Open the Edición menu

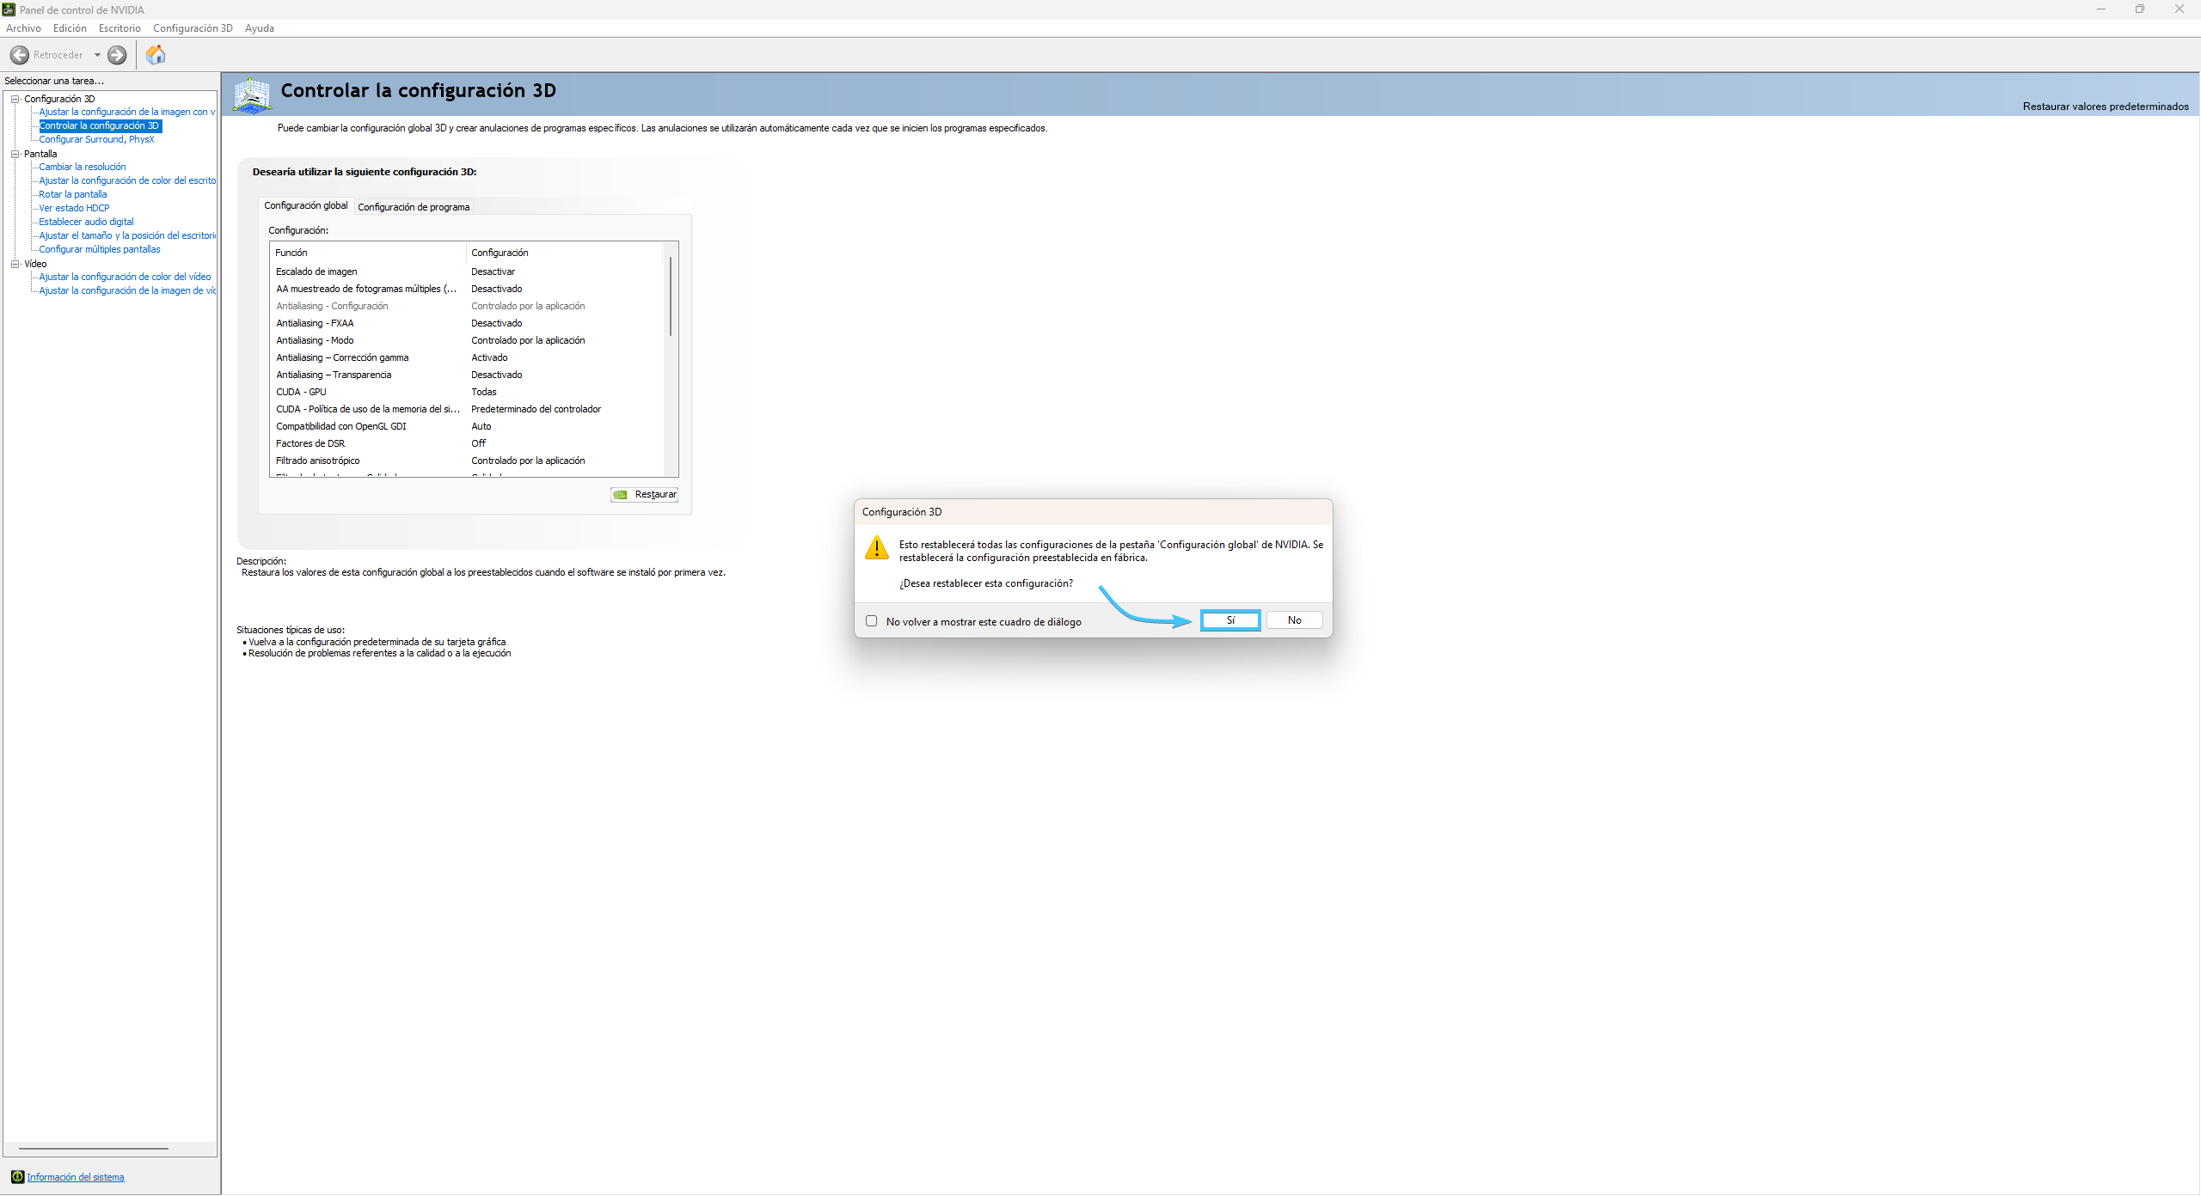click(70, 28)
